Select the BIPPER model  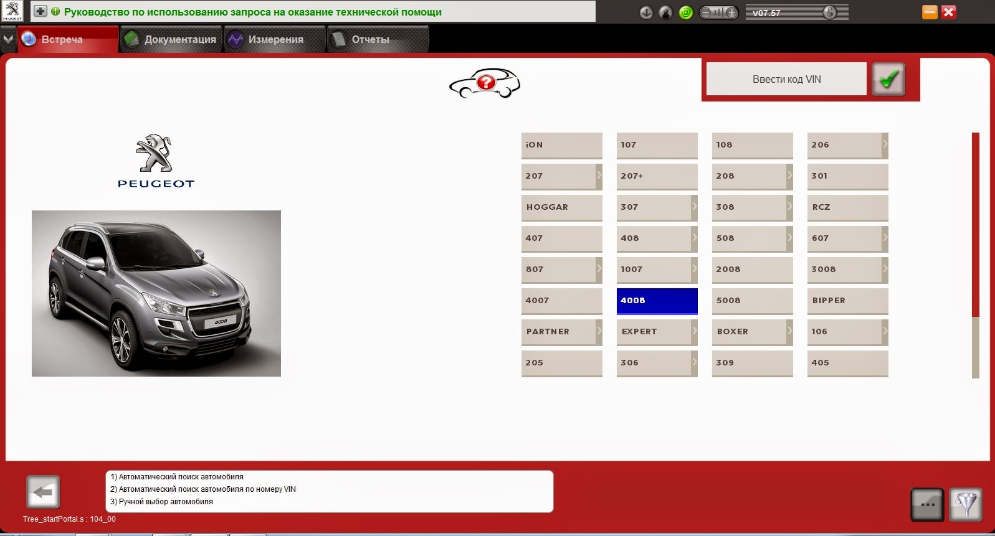pyautogui.click(x=848, y=301)
